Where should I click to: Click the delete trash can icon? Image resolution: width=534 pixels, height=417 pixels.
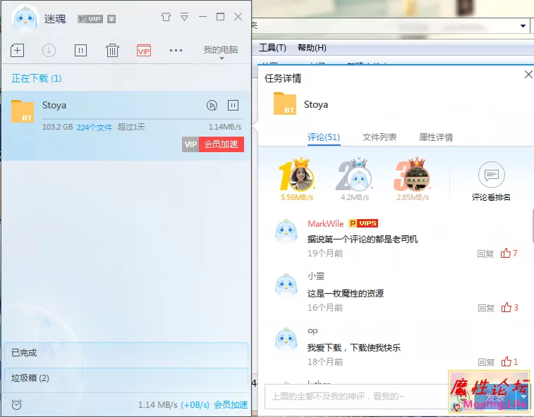(x=112, y=50)
